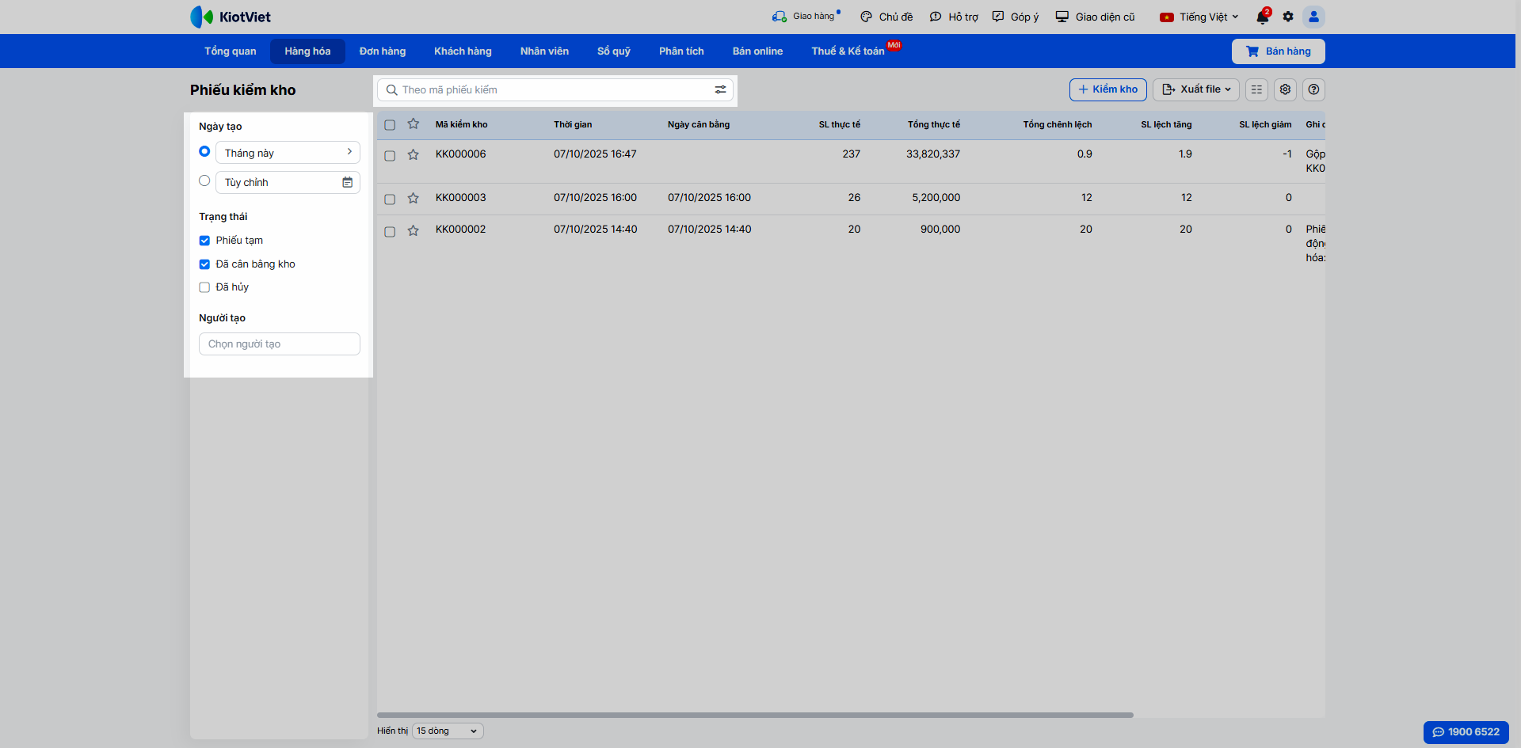
Task: Star the KK000006 row
Action: coord(413,154)
